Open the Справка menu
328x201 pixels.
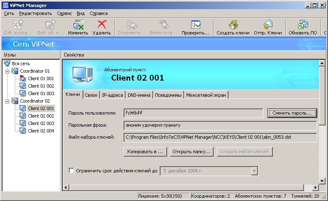[x=99, y=13]
